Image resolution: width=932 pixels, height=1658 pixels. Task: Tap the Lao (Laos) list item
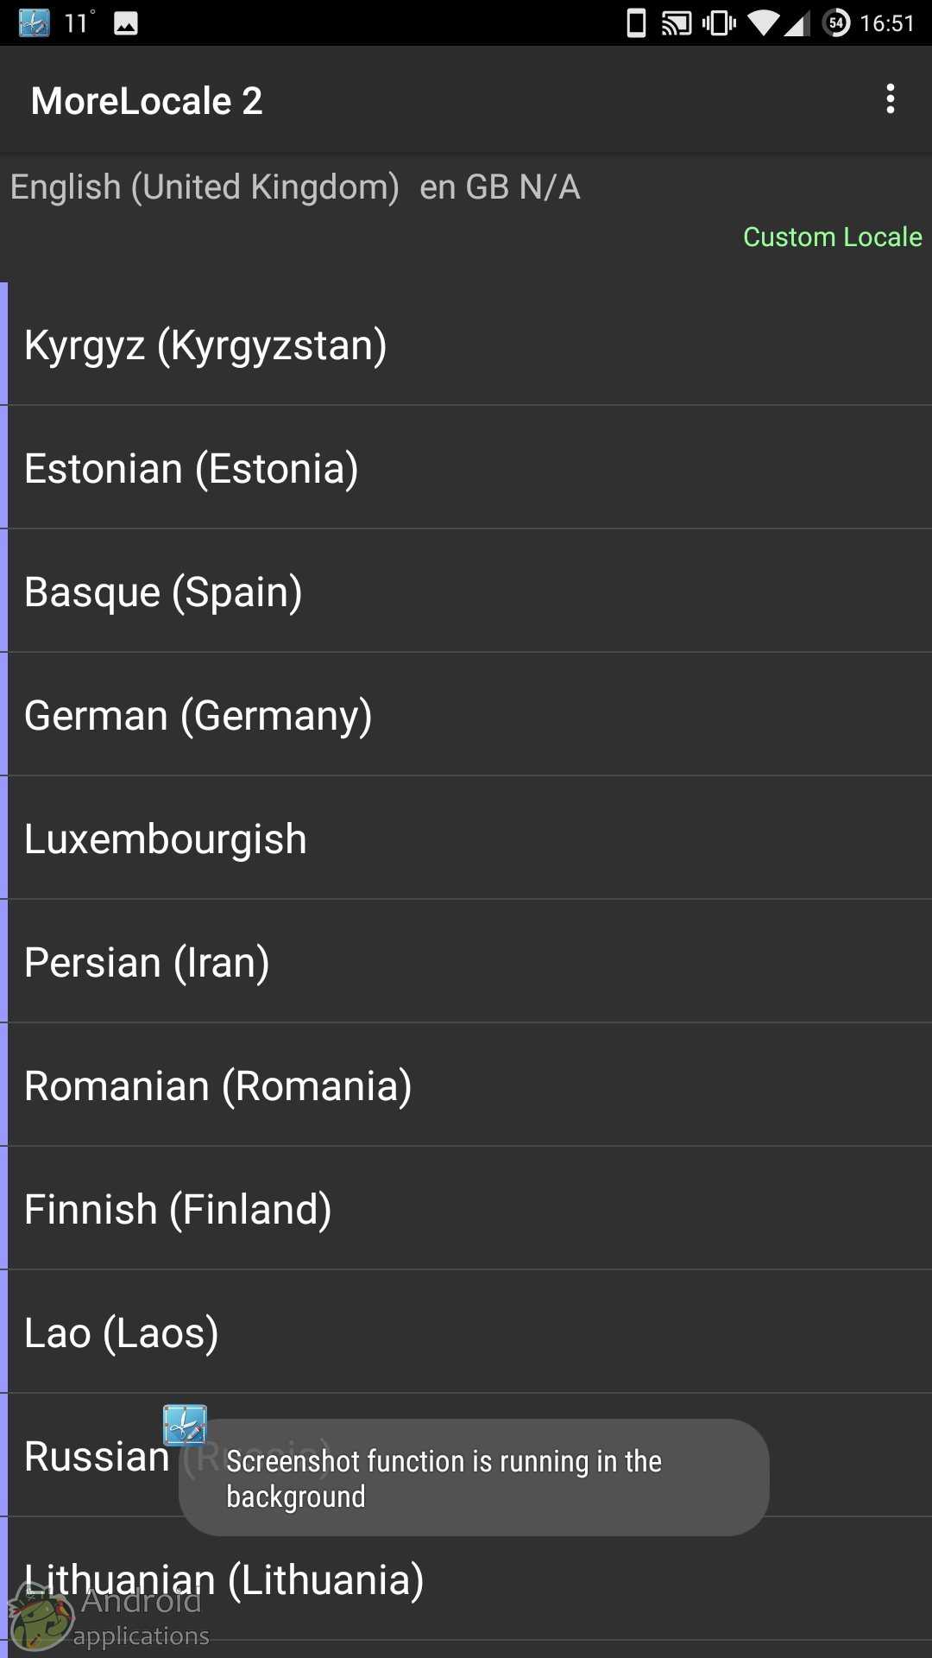pyautogui.click(x=466, y=1333)
